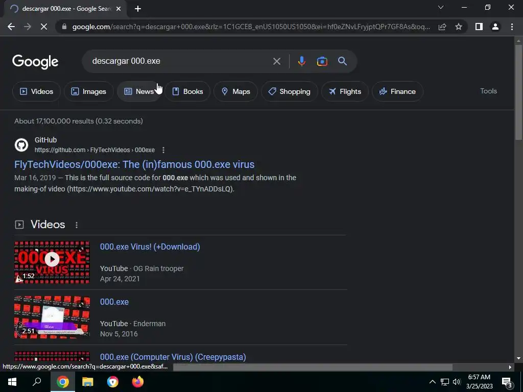
Task: Click Chrome in the taskbar
Action: [x=62, y=382]
